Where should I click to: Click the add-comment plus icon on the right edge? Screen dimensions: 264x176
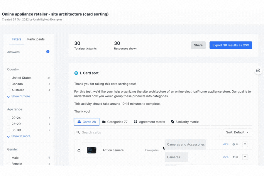pos(258,70)
